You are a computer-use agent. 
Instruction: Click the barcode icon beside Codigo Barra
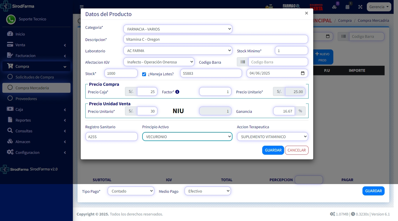tap(242, 62)
